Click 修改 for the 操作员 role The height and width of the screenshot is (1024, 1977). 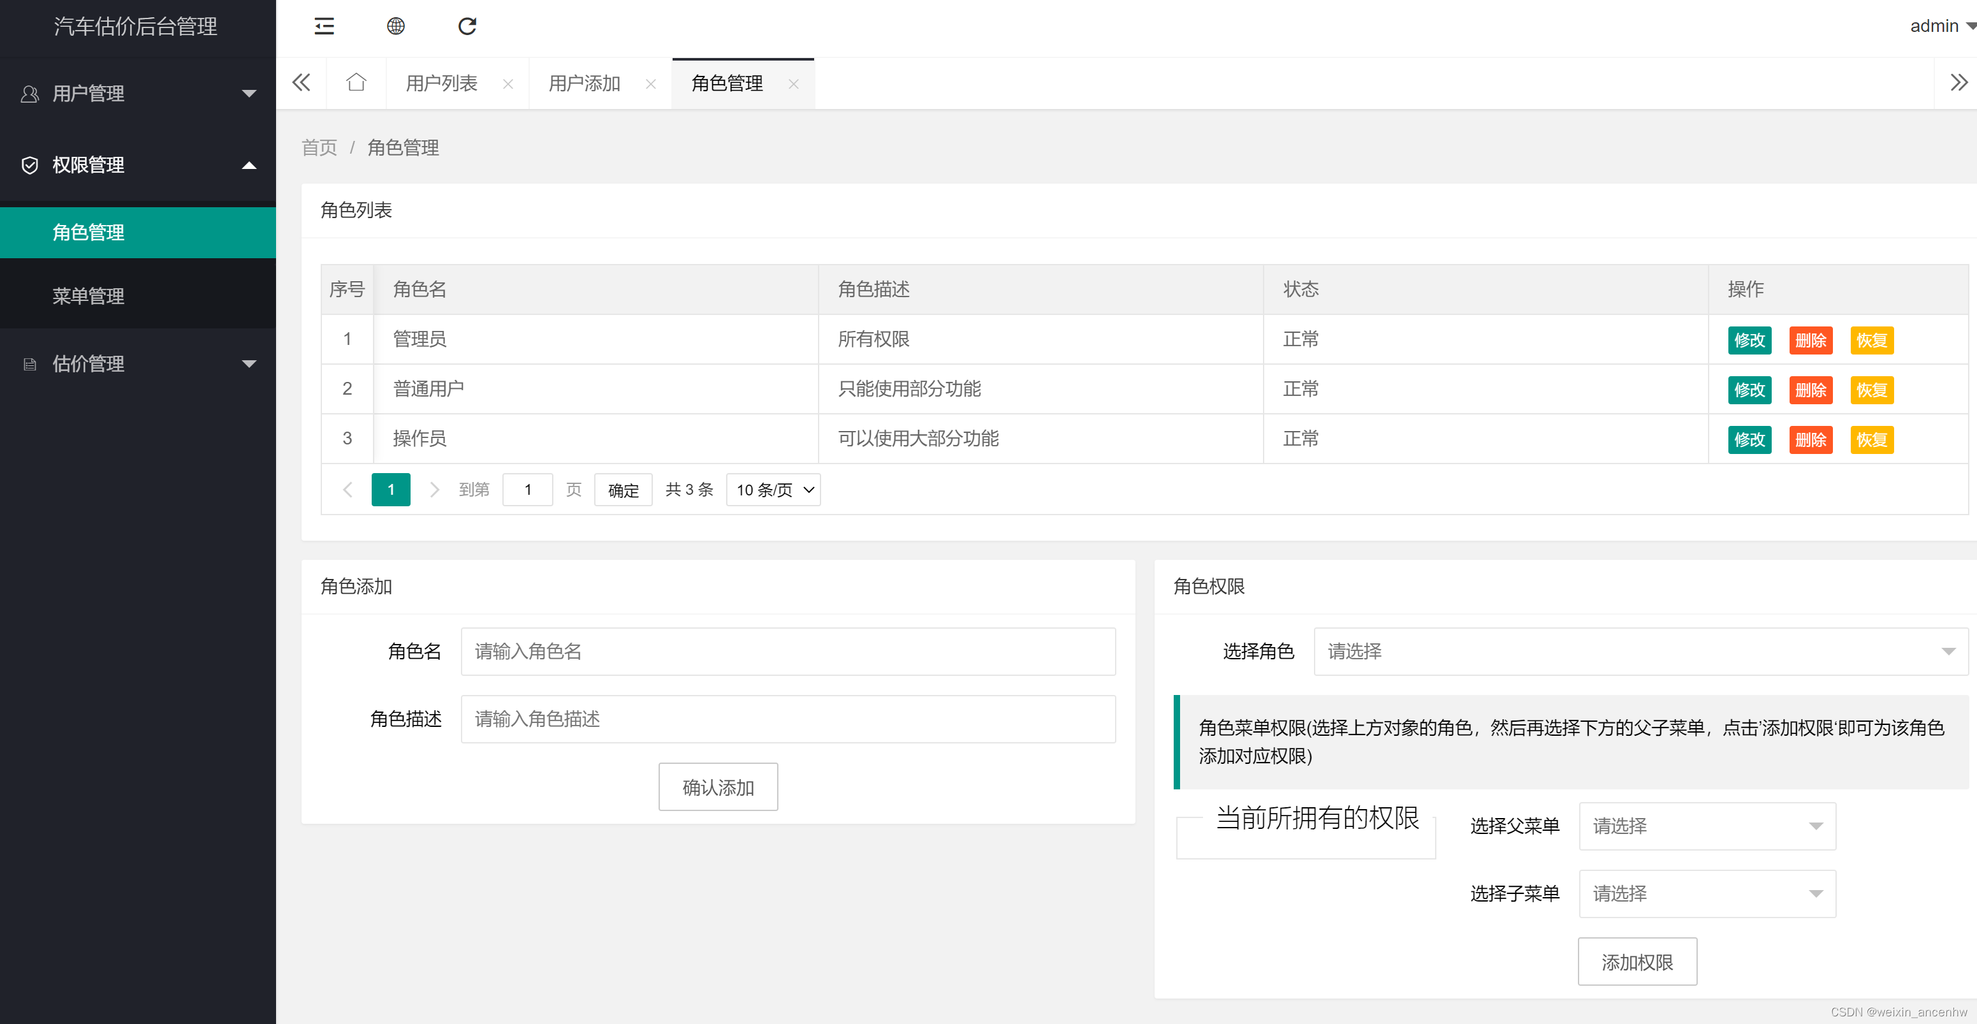tap(1749, 440)
